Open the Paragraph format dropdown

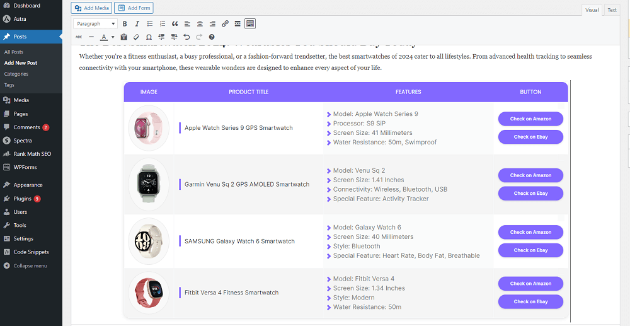96,24
